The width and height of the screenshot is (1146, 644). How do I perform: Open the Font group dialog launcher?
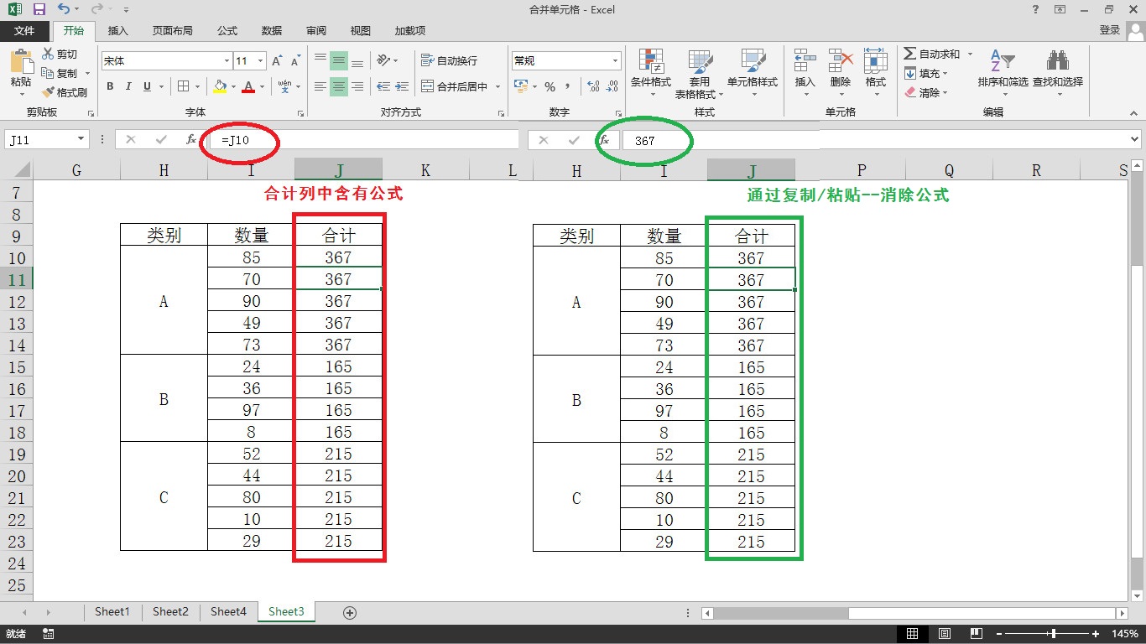tap(300, 112)
